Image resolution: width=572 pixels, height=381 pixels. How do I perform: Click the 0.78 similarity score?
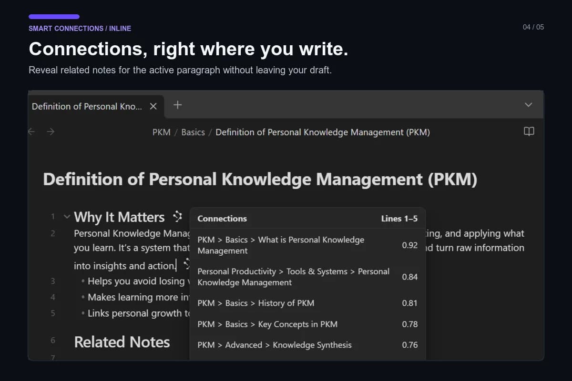tap(409, 324)
